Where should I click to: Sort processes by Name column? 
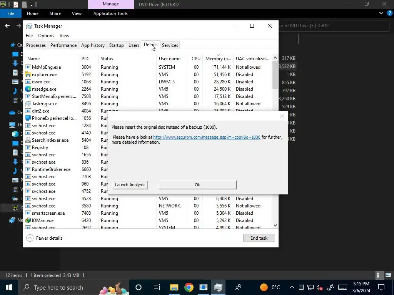pos(52,59)
